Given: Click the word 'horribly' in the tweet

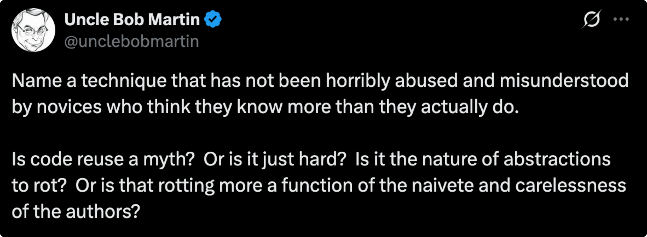Looking at the screenshot, I should point(358,81).
